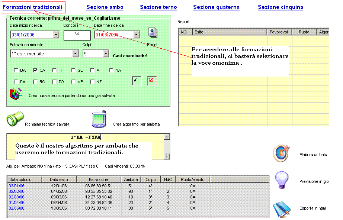Click Crea nuova tecnica partendo da una già salvata
Image resolution: width=343 pixels, height=220 pixels.
tap(72, 96)
